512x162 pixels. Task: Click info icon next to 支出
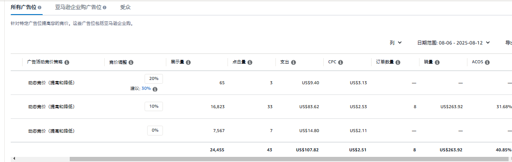(293, 62)
